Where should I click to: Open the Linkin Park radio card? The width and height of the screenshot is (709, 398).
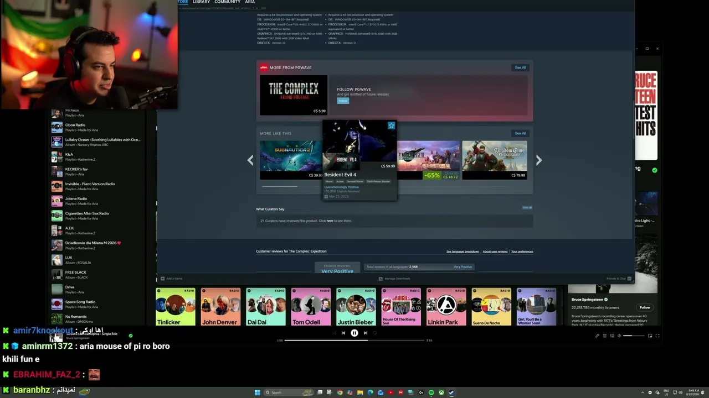pyautogui.click(x=446, y=307)
